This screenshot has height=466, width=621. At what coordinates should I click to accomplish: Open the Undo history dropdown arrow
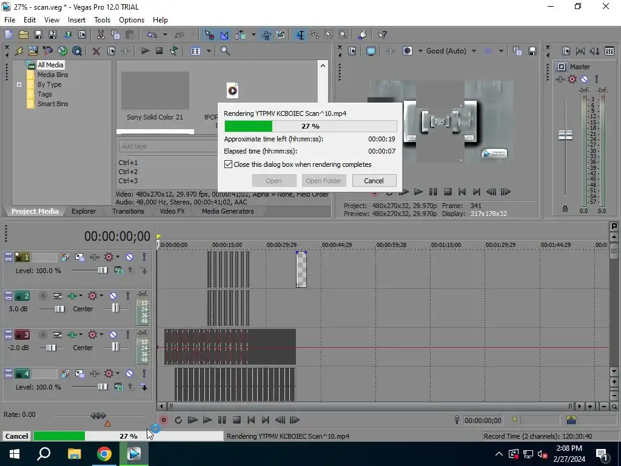[165, 35]
